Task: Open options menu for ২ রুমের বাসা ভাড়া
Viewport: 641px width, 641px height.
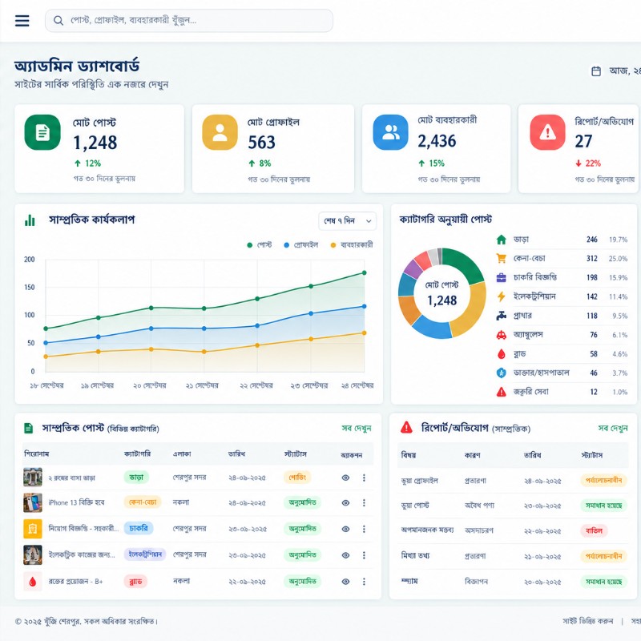Action: pyautogui.click(x=364, y=478)
